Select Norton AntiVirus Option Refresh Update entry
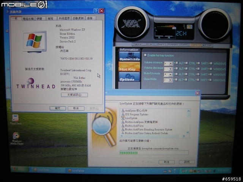 (x=146, y=133)
